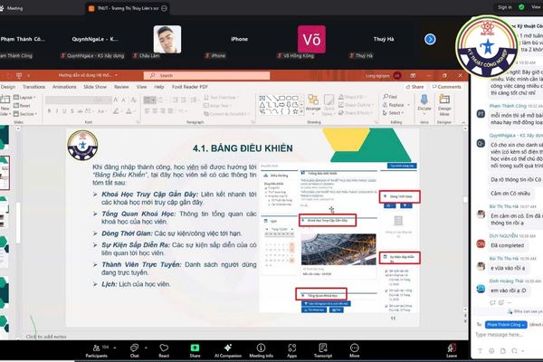Select Võ Hồng Kông participant tile
Viewport: 543px width, 362px height.
311,39
